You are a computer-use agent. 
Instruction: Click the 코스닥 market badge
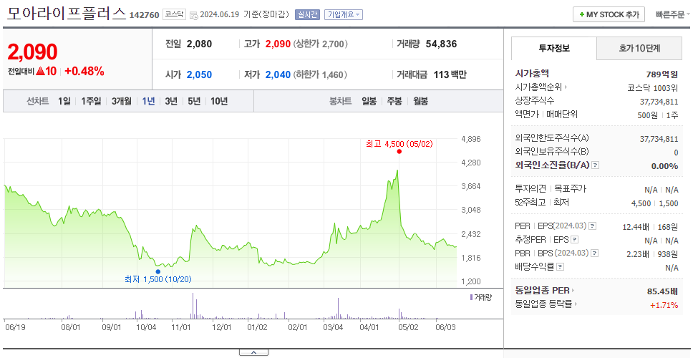(175, 14)
